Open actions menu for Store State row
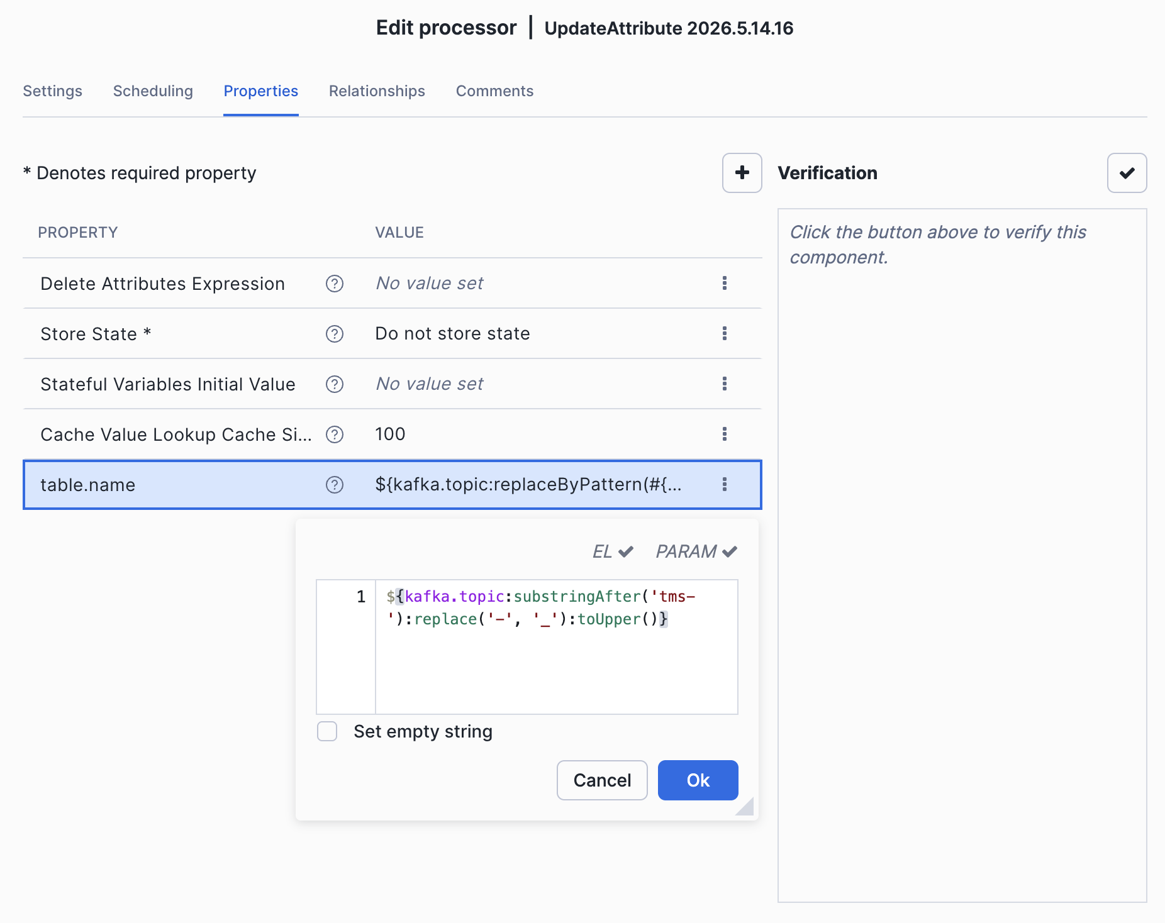This screenshot has width=1165, height=923. point(725,333)
